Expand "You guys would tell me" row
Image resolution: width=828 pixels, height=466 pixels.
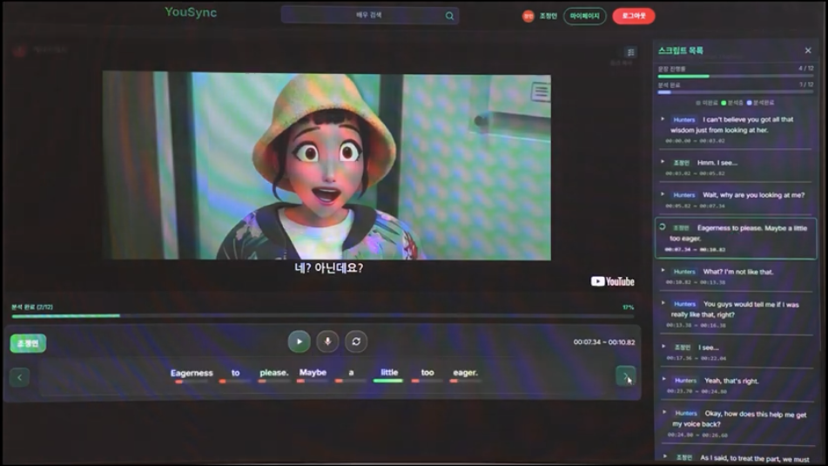[x=663, y=303]
